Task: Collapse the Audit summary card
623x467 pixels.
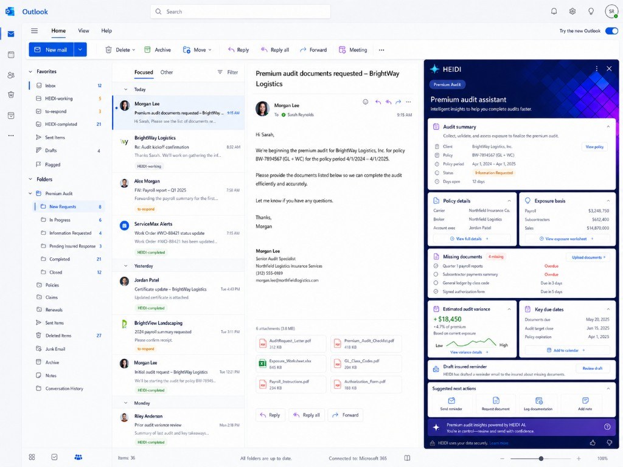Action: pyautogui.click(x=608, y=126)
